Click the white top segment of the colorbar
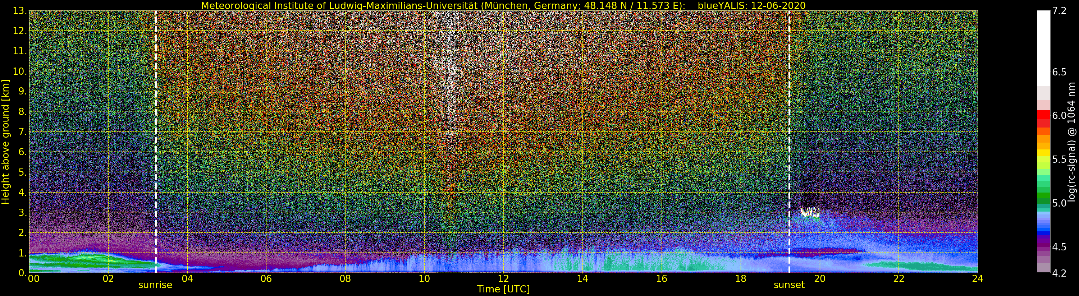 pos(1043,48)
